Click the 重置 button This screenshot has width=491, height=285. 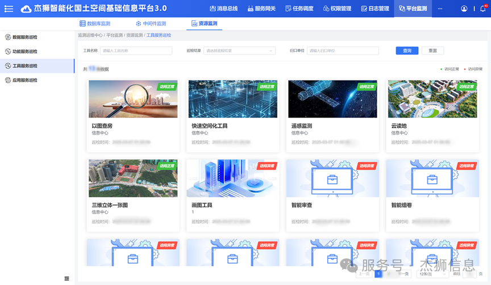pyautogui.click(x=433, y=51)
